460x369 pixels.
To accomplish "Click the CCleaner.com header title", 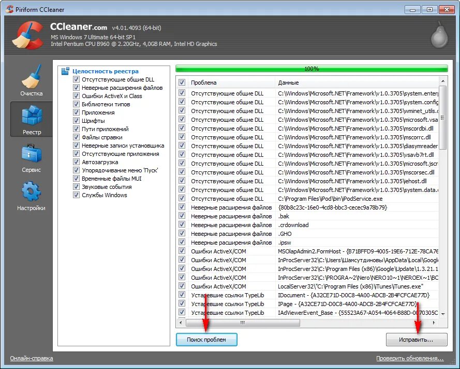I will [x=79, y=27].
